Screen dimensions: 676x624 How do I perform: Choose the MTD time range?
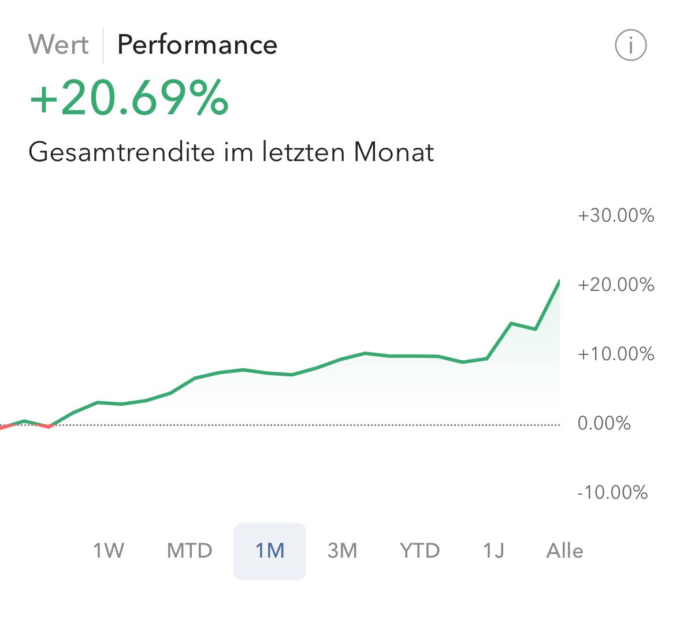click(190, 551)
